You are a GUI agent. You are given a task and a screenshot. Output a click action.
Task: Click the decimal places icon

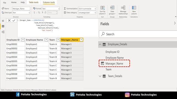[45, 13]
